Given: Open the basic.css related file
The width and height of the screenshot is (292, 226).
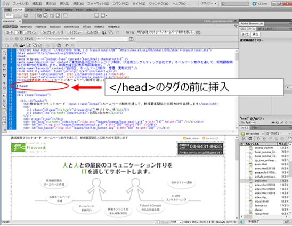Looking at the screenshot, I should pos(55,27).
